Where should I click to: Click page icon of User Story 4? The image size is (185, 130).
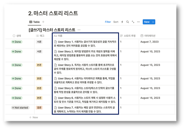point(55,78)
